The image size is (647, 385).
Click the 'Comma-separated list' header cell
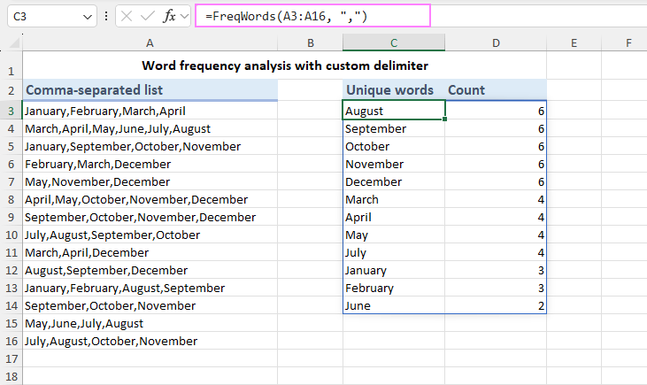point(150,90)
